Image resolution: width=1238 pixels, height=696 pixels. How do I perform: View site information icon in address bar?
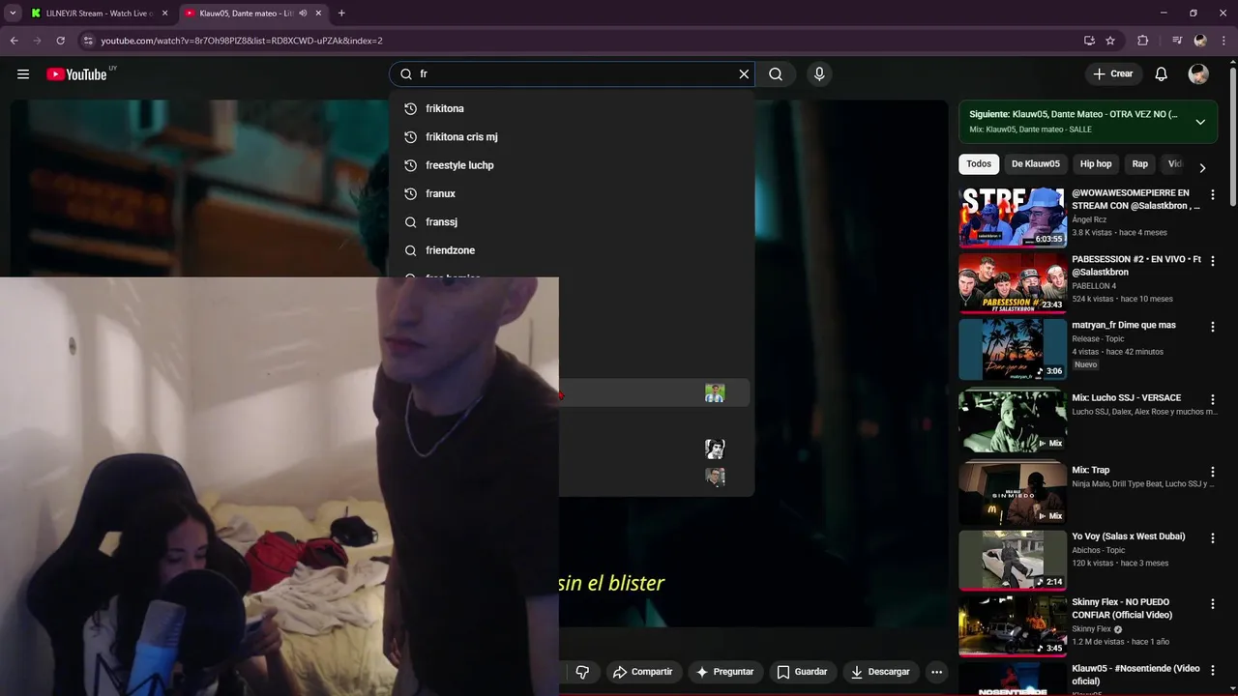[x=88, y=41]
